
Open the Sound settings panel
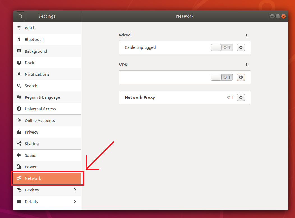coord(30,155)
